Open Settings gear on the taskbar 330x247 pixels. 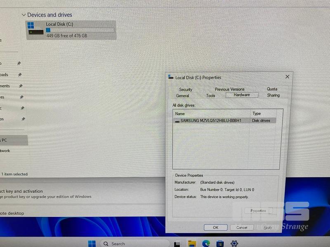click(234, 243)
